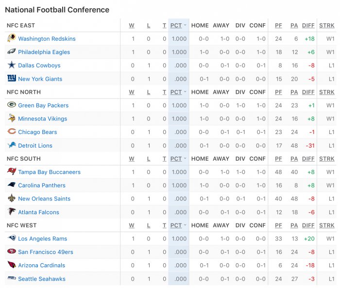
Task: Click the New York Giants logo
Action: click(x=12, y=78)
